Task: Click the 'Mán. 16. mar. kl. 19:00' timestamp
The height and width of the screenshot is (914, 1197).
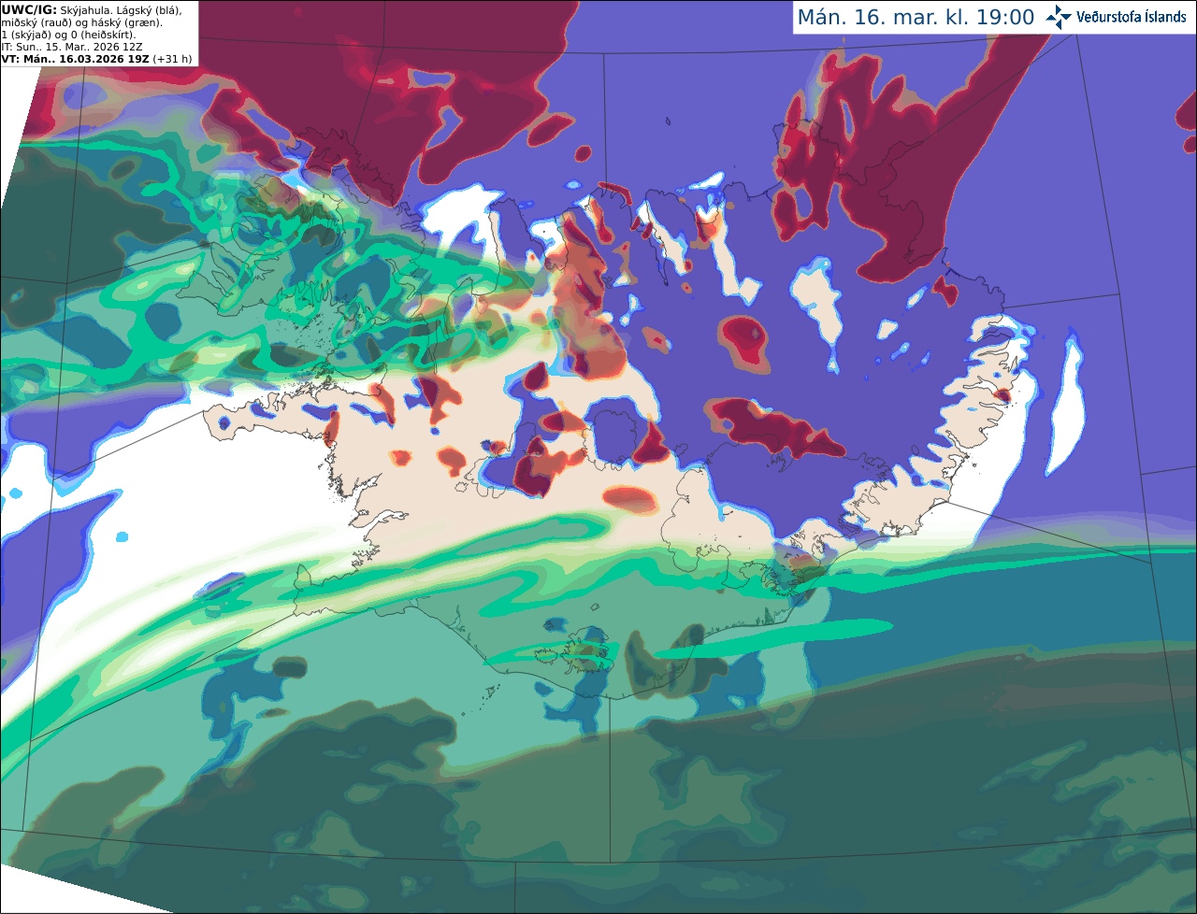Action: tap(916, 18)
